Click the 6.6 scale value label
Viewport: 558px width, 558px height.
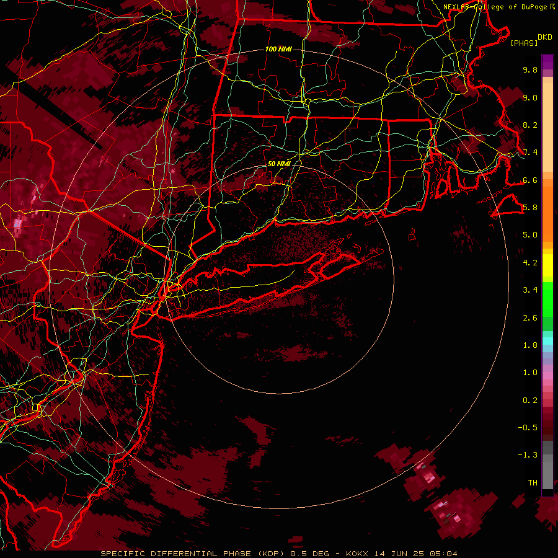tap(530, 180)
